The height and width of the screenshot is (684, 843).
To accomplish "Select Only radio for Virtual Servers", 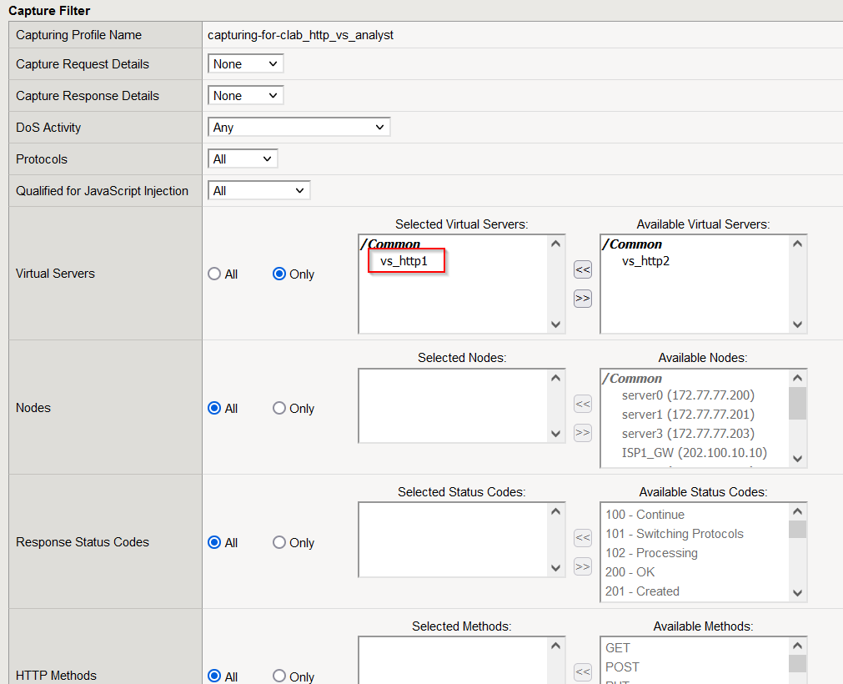I will tap(279, 274).
